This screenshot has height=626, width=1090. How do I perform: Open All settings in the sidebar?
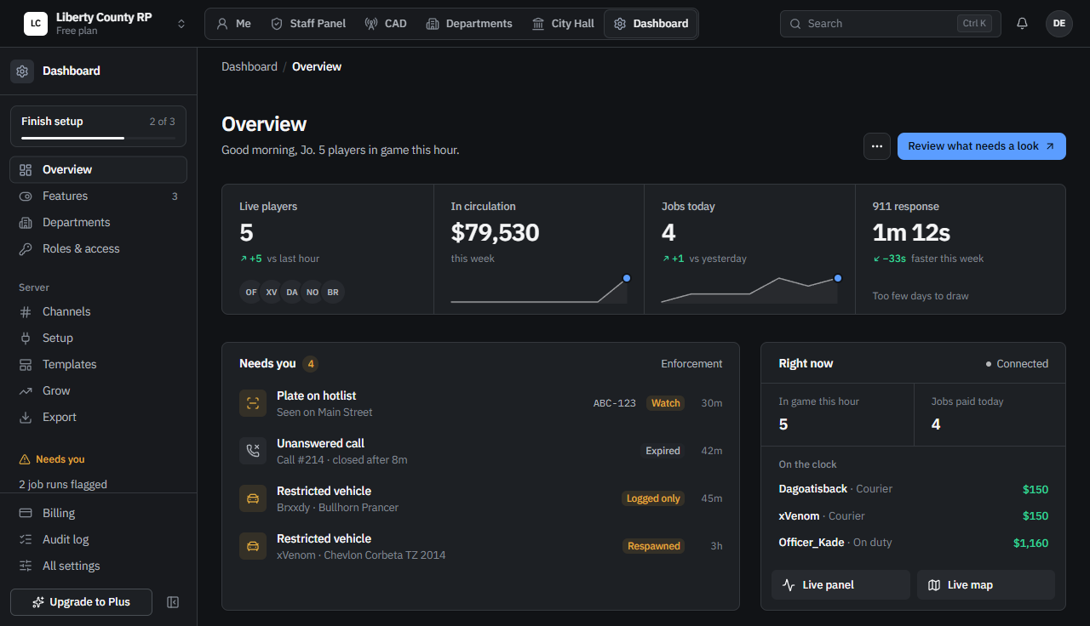pos(98,566)
